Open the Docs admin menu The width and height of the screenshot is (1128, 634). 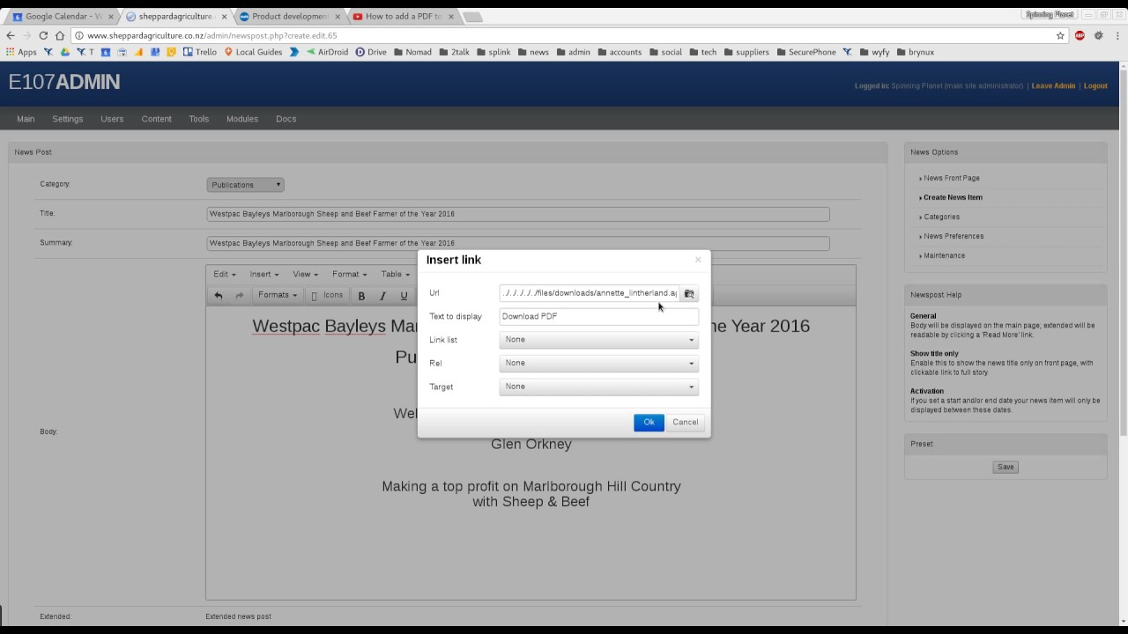click(x=286, y=119)
